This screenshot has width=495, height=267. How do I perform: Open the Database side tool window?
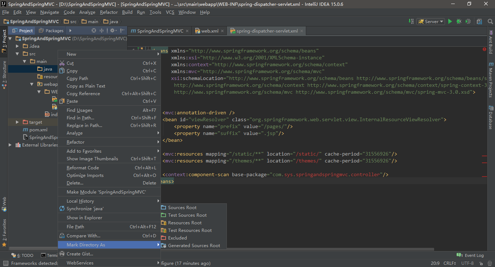(x=491, y=117)
